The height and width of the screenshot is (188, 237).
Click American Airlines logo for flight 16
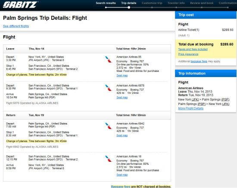click(x=108, y=159)
